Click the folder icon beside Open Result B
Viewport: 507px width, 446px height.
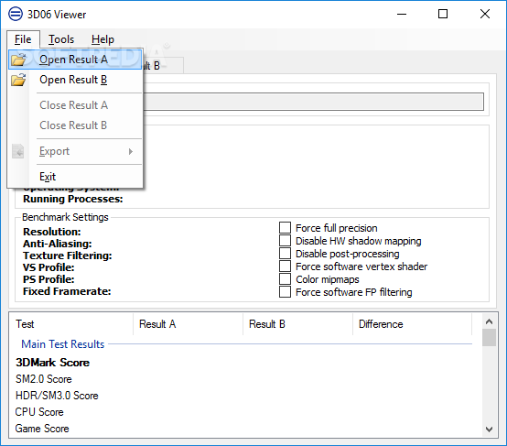point(18,80)
